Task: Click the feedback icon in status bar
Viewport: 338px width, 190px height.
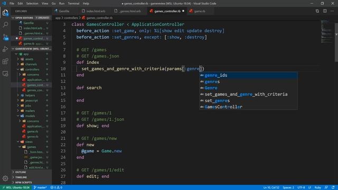Action: [x=326, y=187]
